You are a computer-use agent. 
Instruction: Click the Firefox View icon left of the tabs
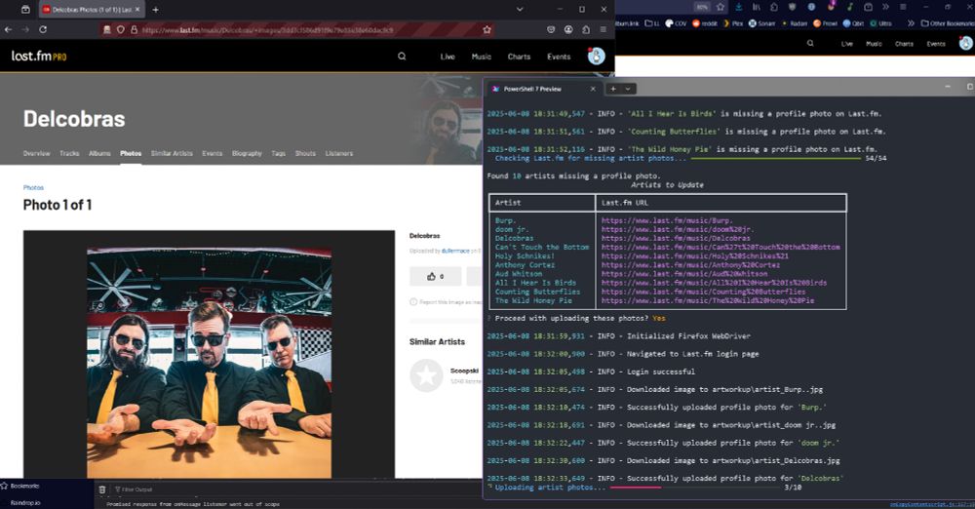point(25,10)
